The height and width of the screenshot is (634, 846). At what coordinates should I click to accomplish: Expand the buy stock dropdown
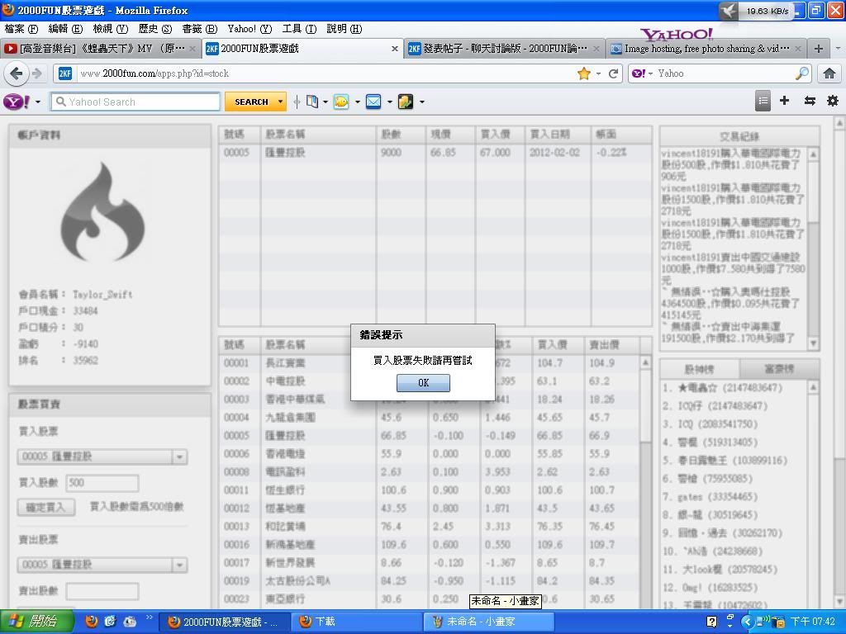pos(178,457)
